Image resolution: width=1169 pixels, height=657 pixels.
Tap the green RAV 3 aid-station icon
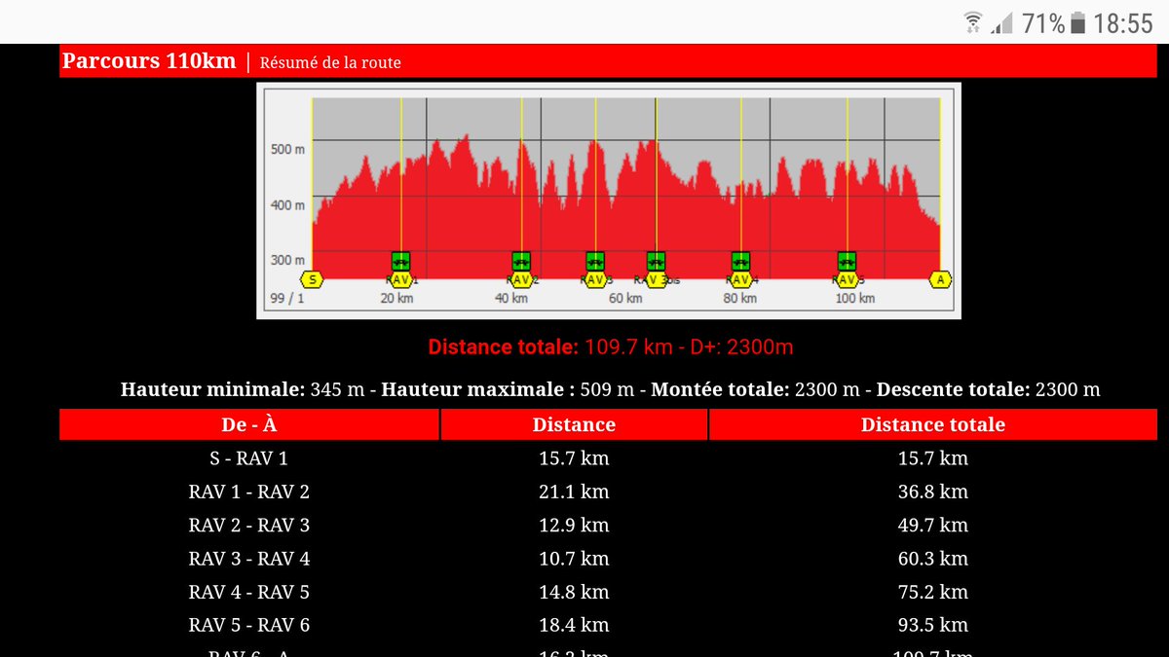click(x=595, y=261)
